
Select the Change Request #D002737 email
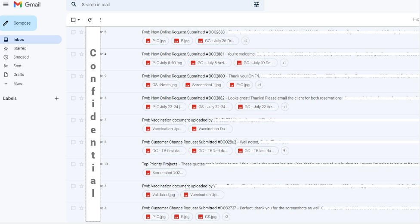[x=73, y=208]
